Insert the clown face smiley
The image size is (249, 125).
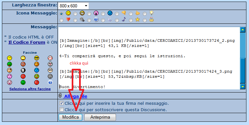click(x=50, y=64)
